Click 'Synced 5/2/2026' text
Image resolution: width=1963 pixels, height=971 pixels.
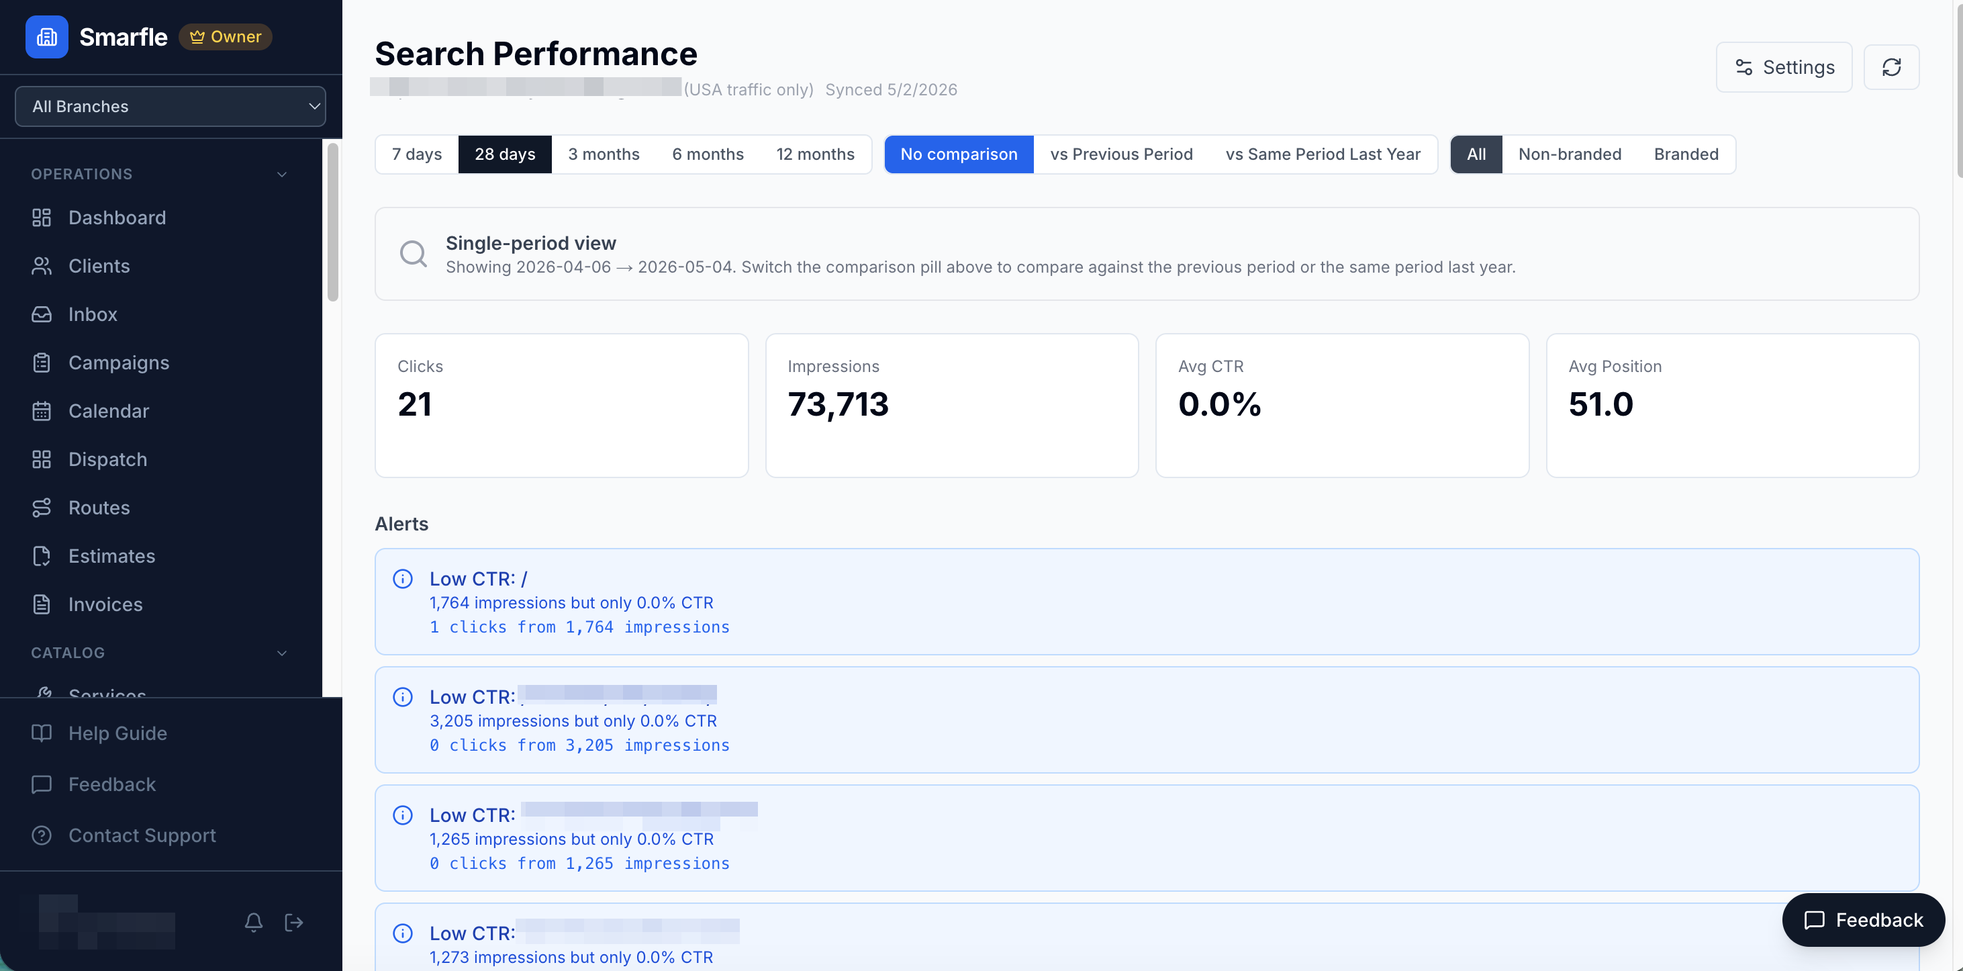891,89
